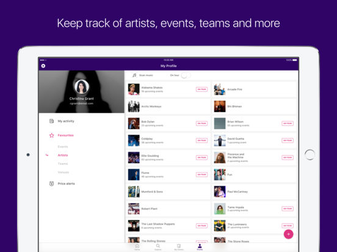Click On Tour badge for Florence and the Machine

pyautogui.click(x=288, y=158)
